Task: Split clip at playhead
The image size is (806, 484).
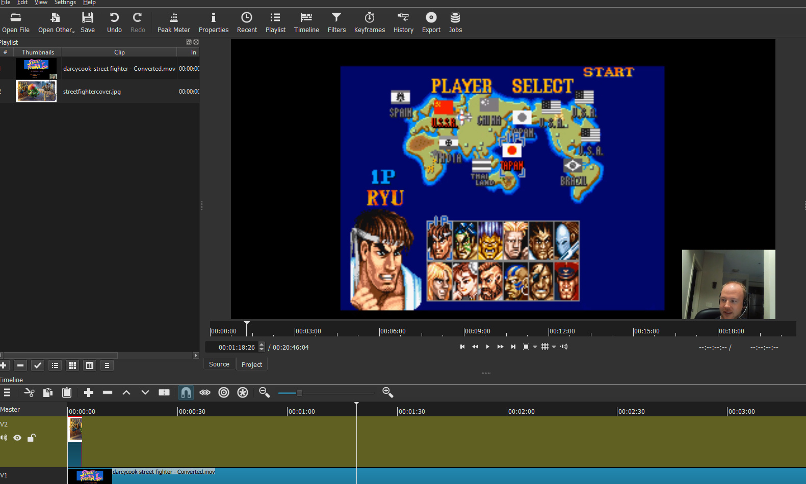Action: click(x=164, y=392)
